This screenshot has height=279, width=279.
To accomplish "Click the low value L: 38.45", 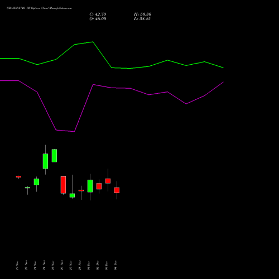I will 142,19.
